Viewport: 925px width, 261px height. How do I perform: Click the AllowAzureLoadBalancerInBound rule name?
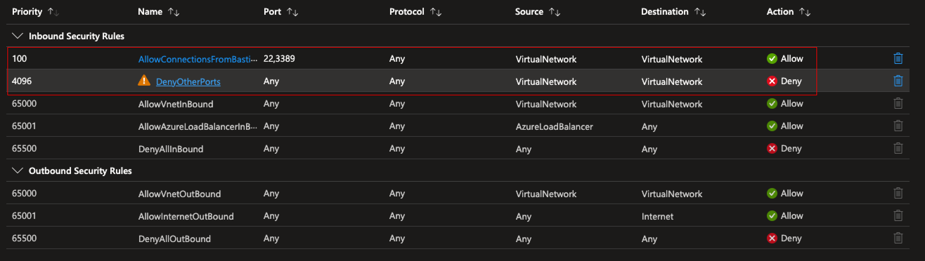coord(198,127)
